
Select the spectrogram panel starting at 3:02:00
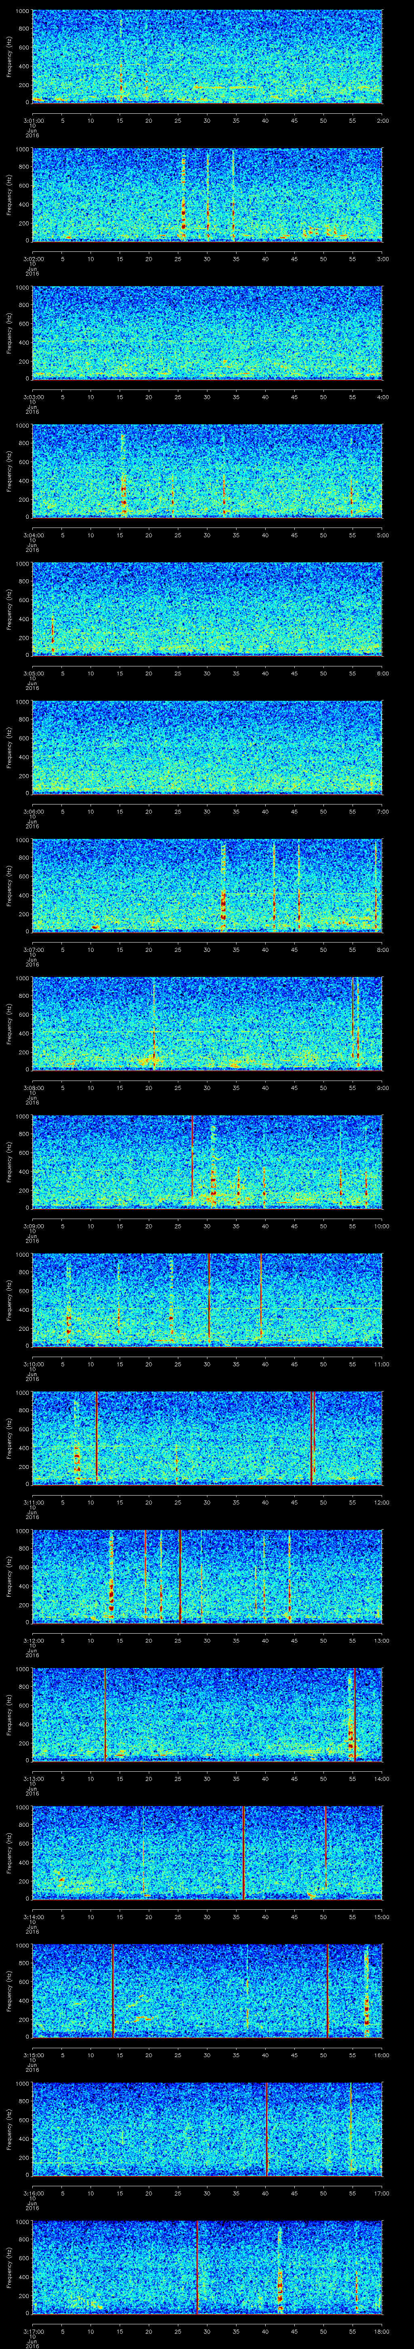click(207, 195)
